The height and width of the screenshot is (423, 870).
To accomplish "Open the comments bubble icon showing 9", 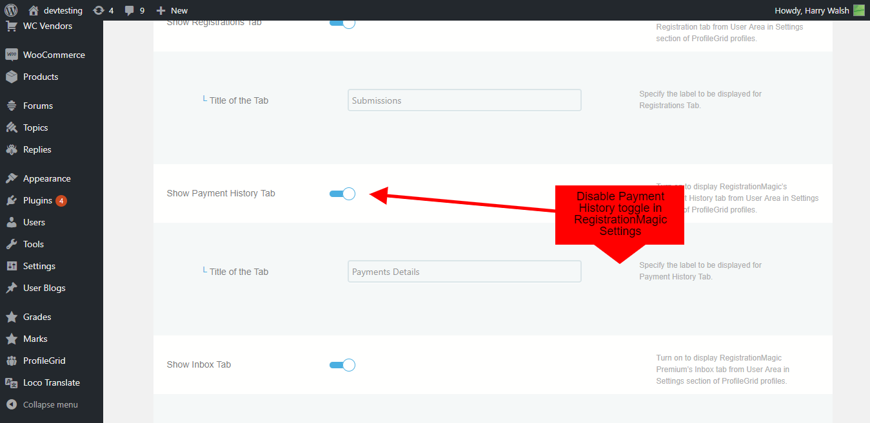I will [129, 10].
